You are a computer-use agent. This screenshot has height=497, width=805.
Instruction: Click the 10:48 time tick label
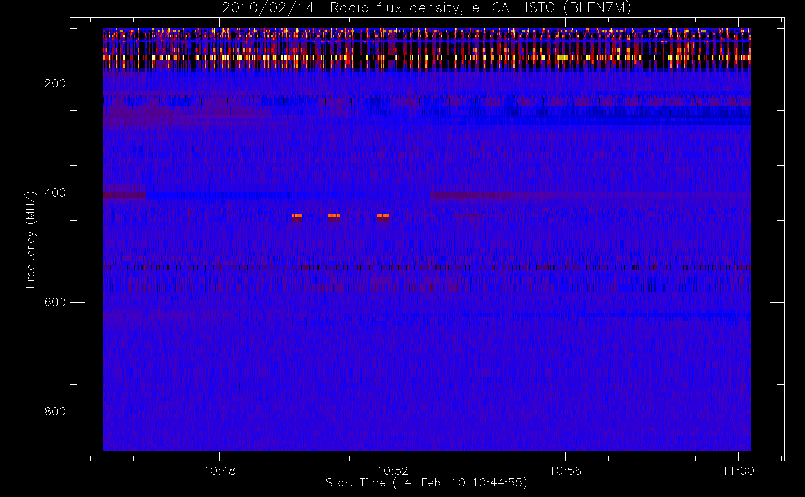[220, 471]
